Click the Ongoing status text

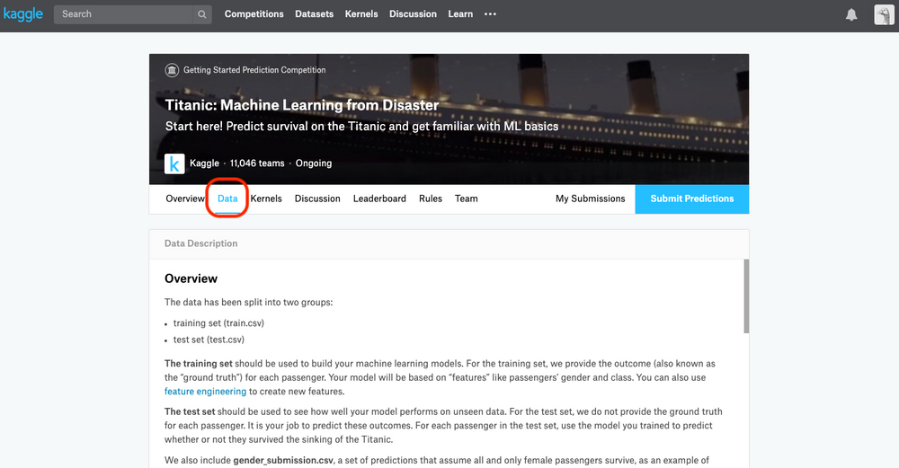(314, 163)
